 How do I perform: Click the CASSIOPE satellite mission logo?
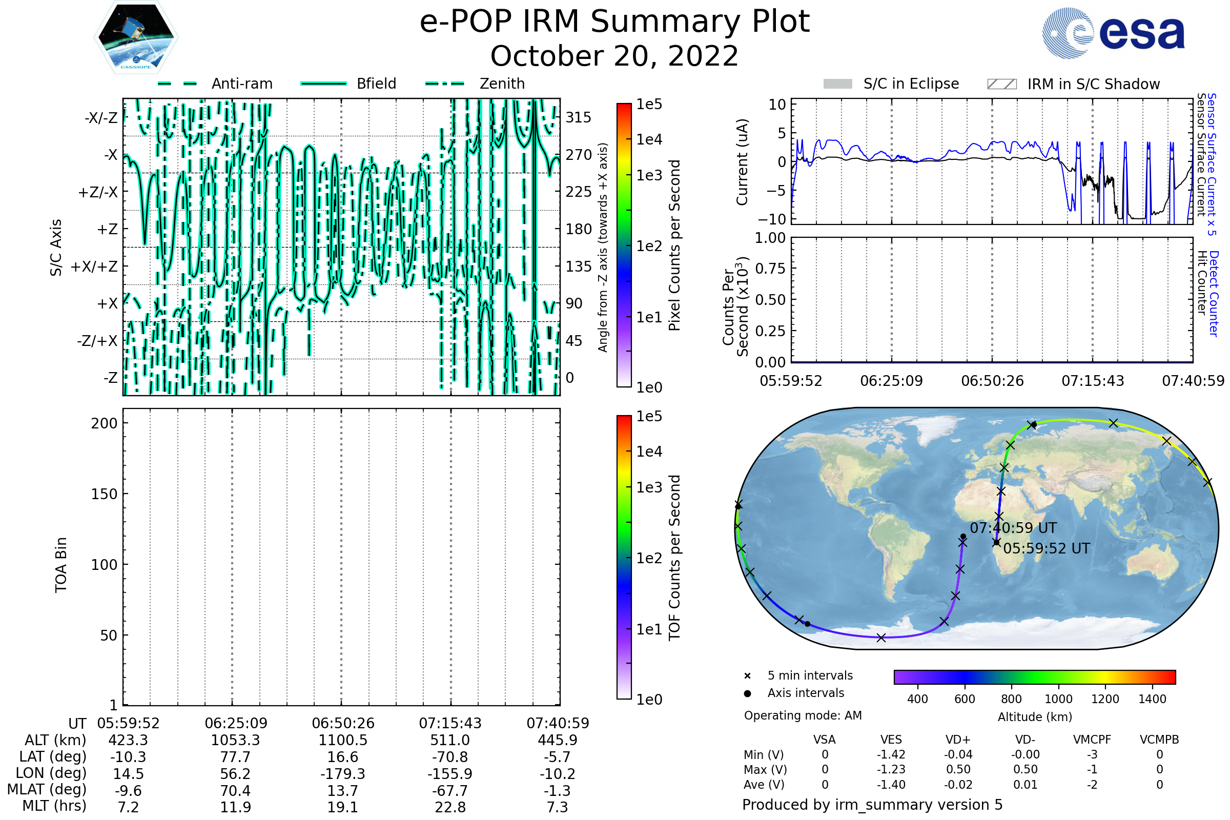click(x=136, y=37)
